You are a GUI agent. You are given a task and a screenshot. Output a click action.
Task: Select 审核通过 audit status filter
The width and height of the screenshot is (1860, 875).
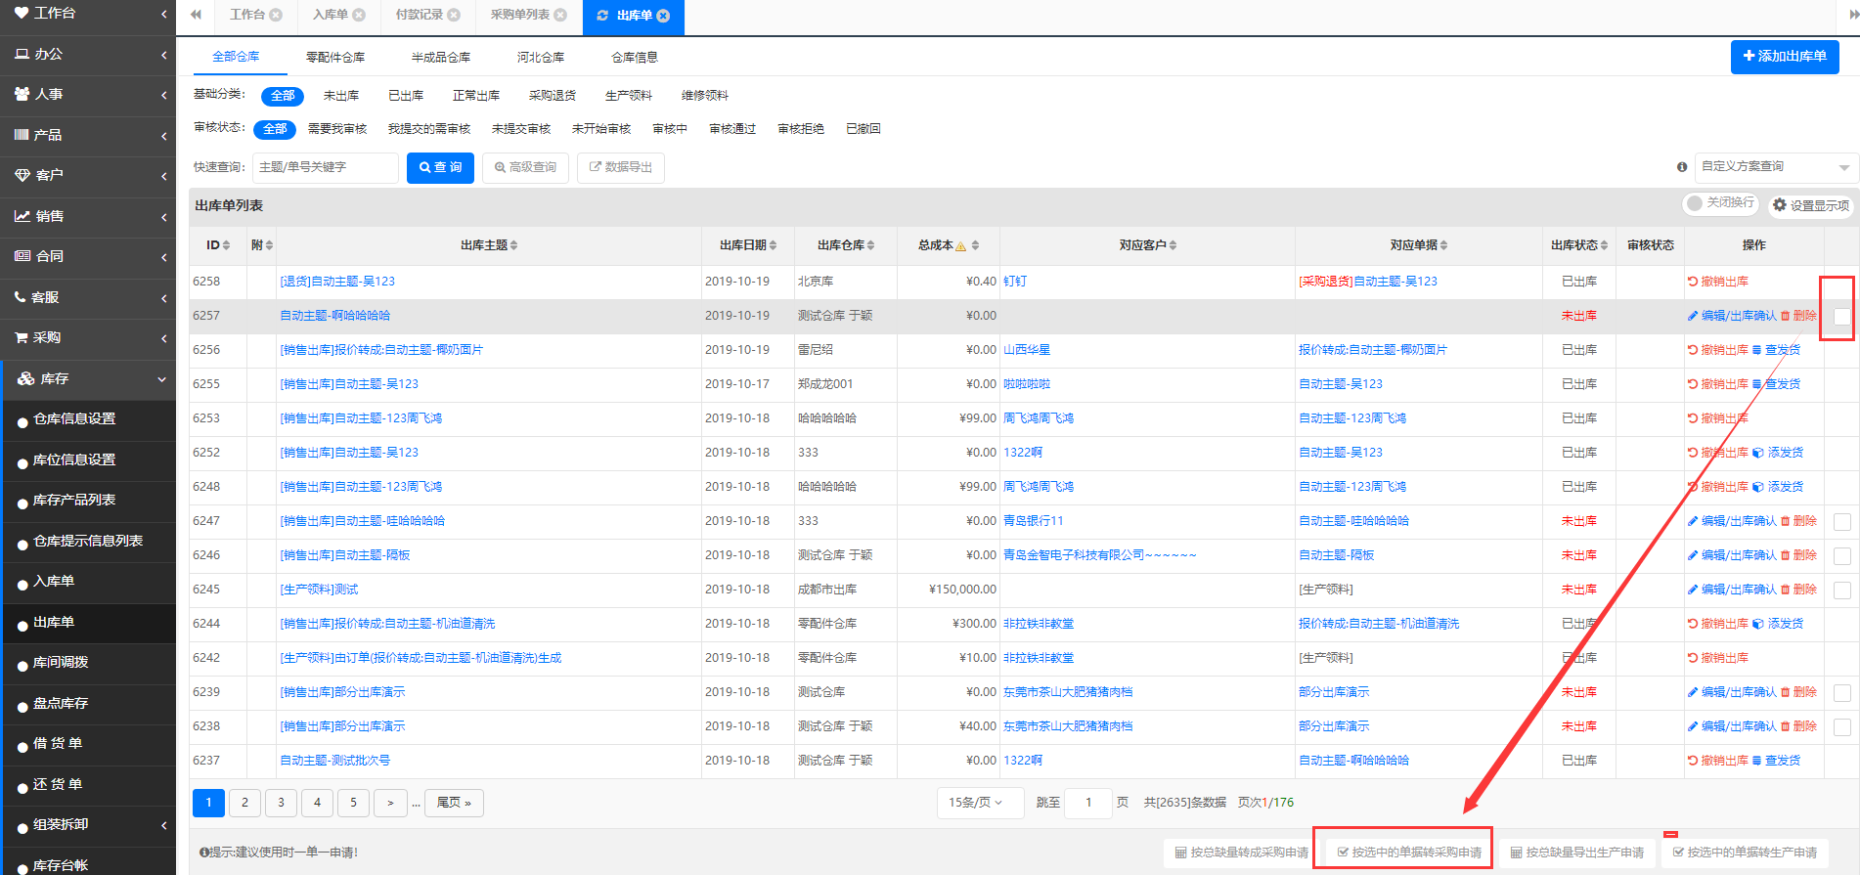732,129
